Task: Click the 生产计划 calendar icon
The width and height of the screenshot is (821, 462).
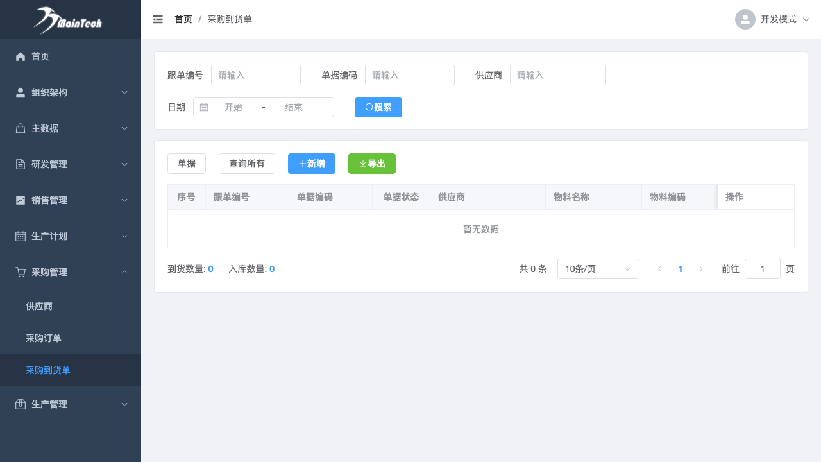Action: pos(21,236)
